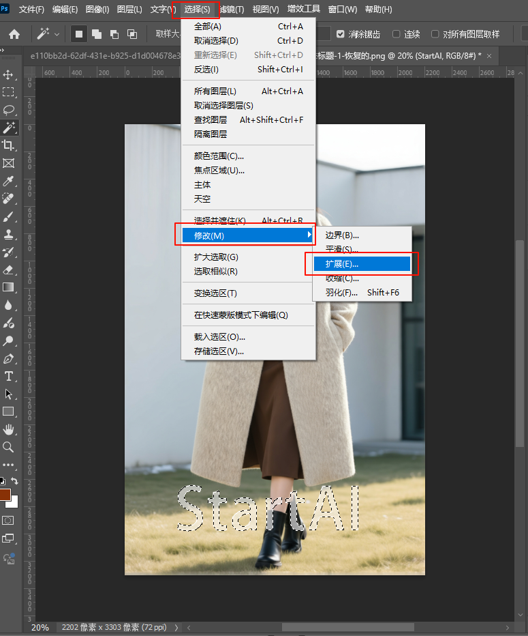Click the foreground brown color swatch
The width and height of the screenshot is (528, 636).
coord(5,495)
